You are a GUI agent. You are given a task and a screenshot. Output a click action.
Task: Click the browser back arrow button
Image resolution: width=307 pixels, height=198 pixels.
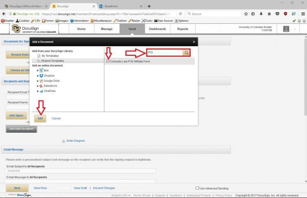click(x=4, y=14)
